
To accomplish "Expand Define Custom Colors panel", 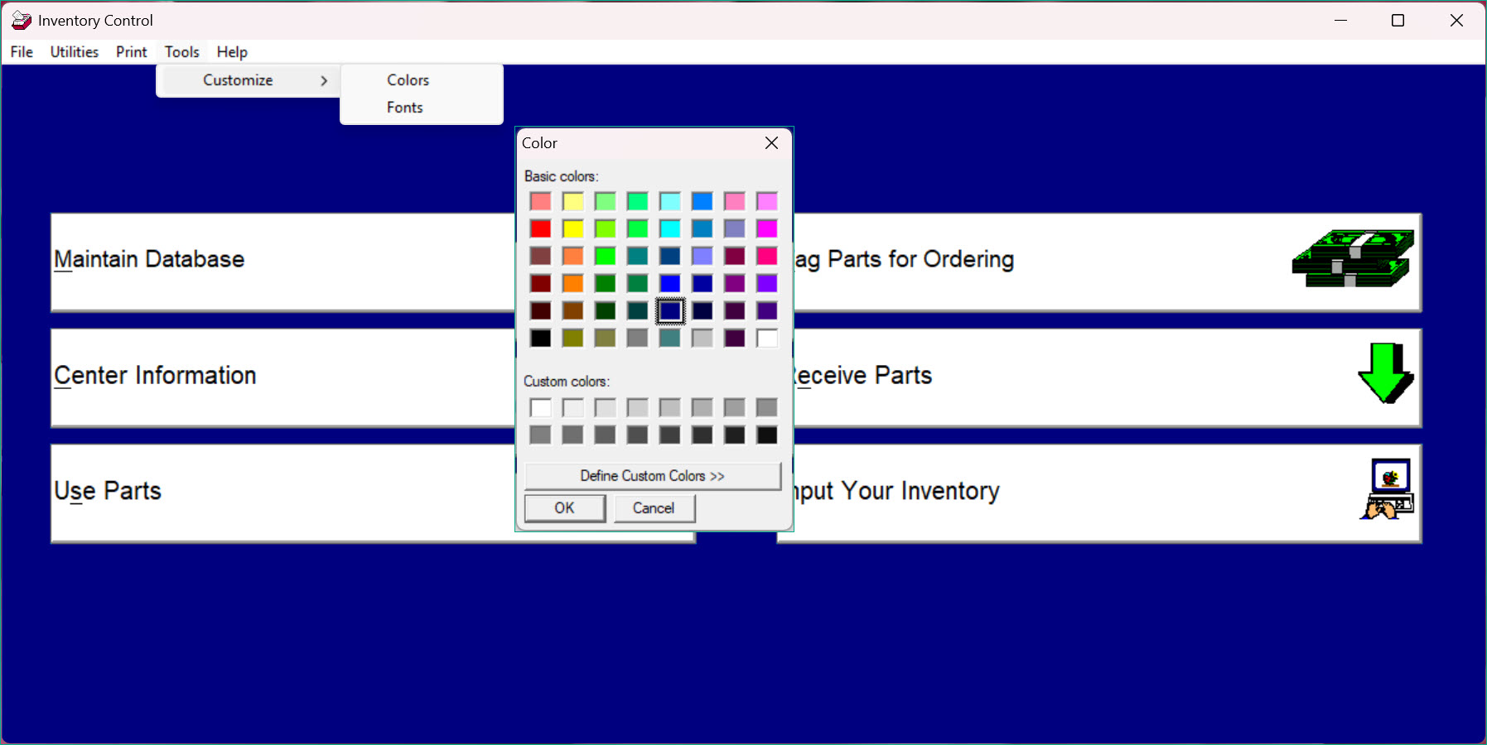I will pos(652,476).
